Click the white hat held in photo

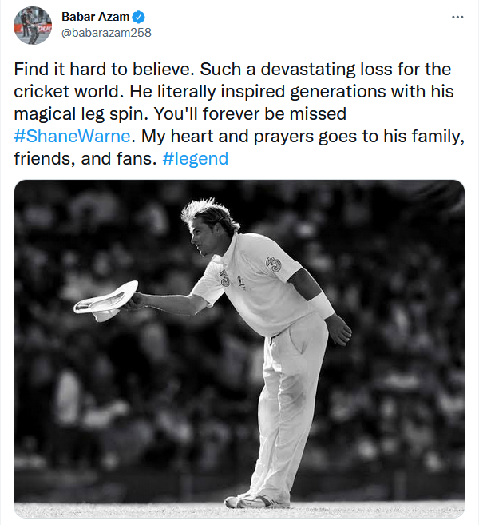[x=105, y=300]
